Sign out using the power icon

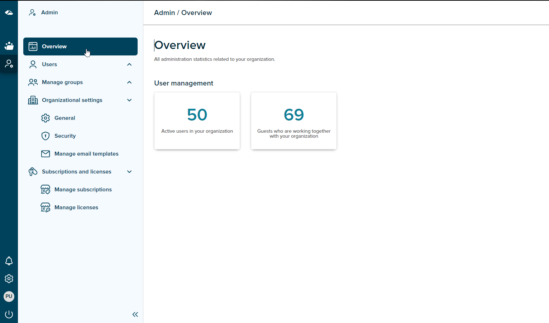[x=9, y=314]
